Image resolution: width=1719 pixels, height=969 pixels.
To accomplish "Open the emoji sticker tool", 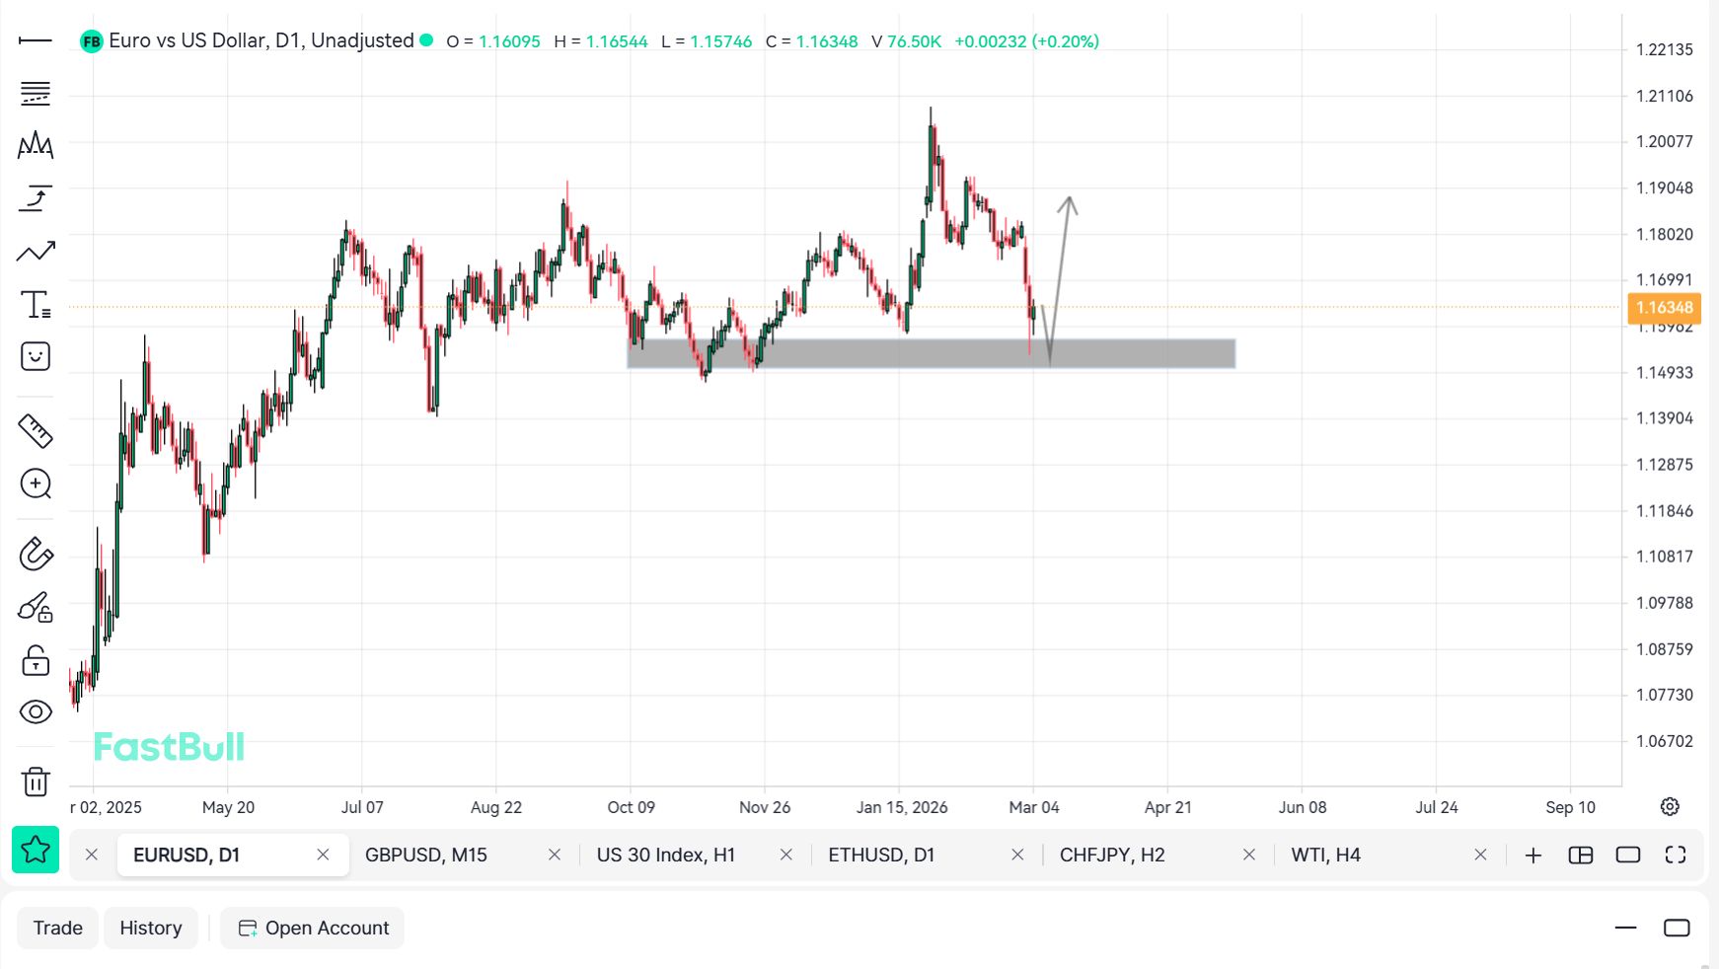I will coord(36,356).
